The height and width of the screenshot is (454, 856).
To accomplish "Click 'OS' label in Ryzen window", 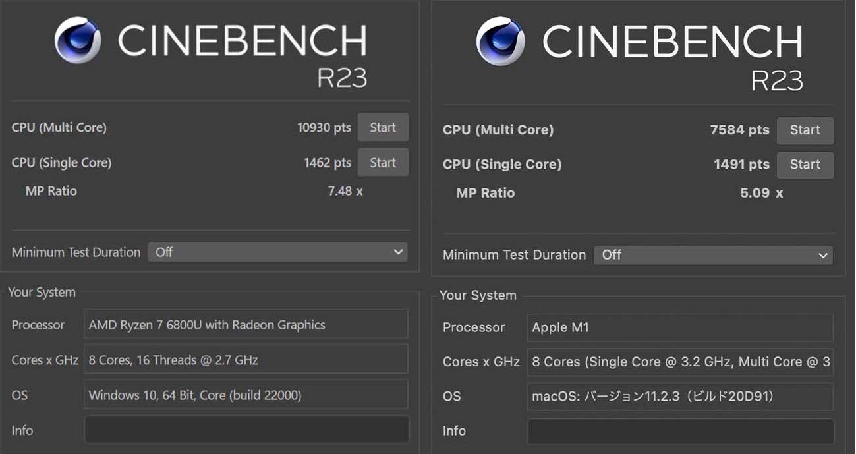I will point(20,395).
